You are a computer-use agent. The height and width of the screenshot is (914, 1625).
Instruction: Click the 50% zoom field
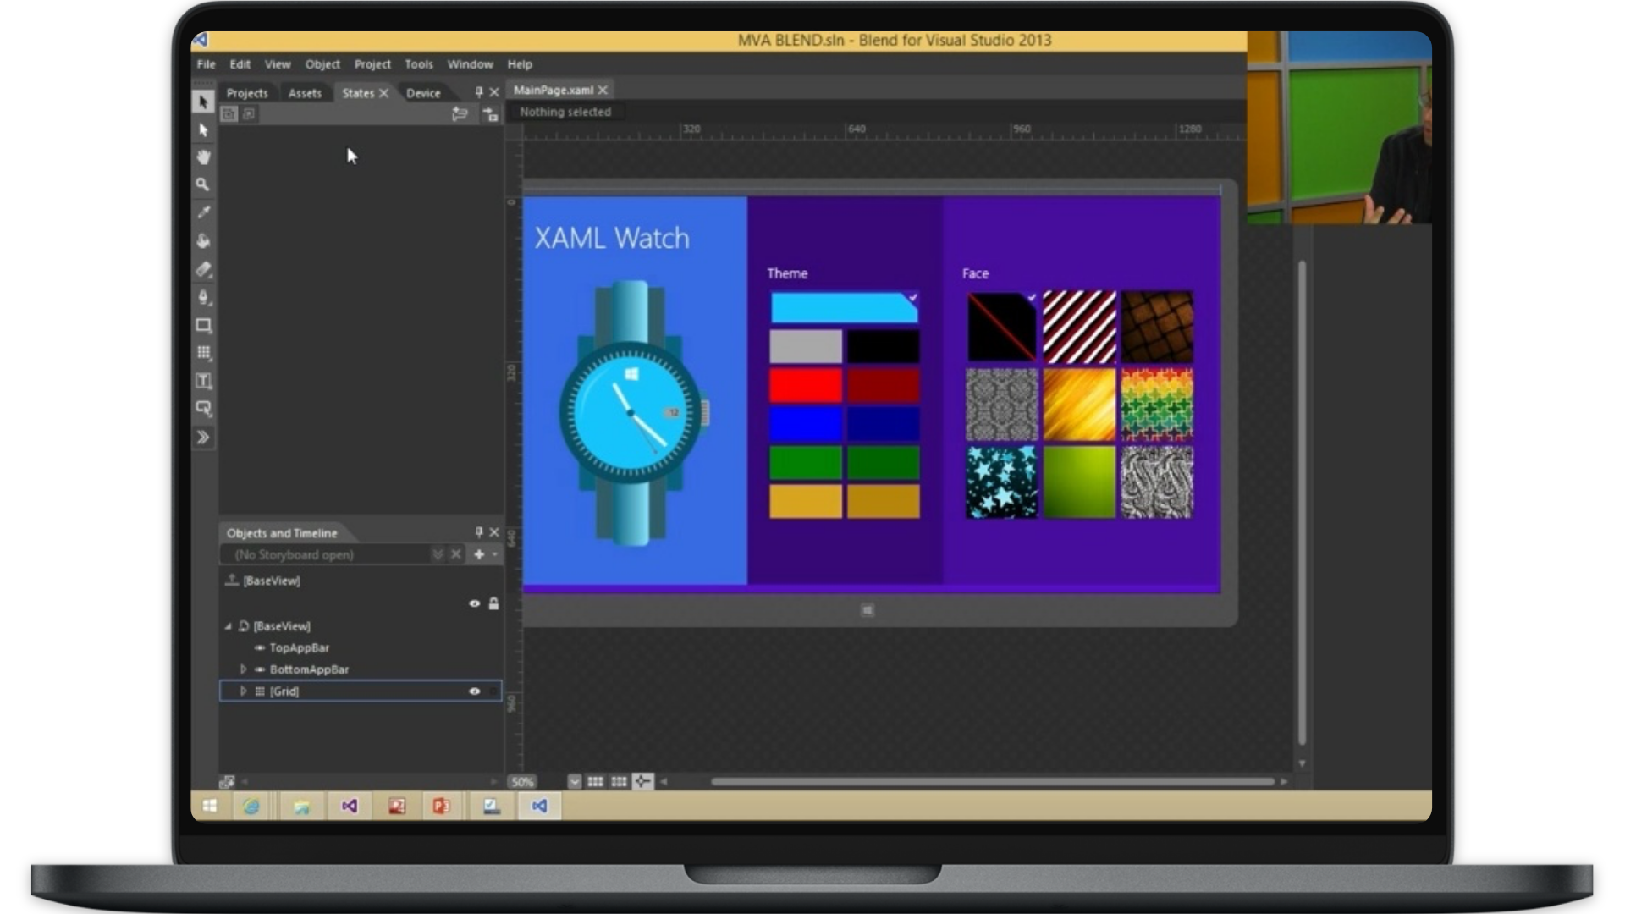(x=523, y=782)
